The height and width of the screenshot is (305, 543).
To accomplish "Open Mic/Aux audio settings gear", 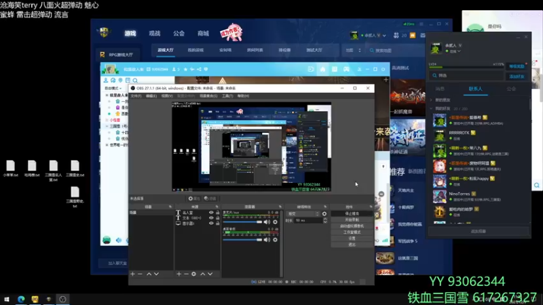I will tap(275, 222).
